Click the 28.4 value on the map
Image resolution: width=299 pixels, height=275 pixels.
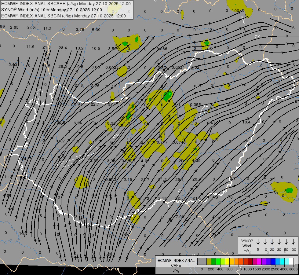coord(63,48)
